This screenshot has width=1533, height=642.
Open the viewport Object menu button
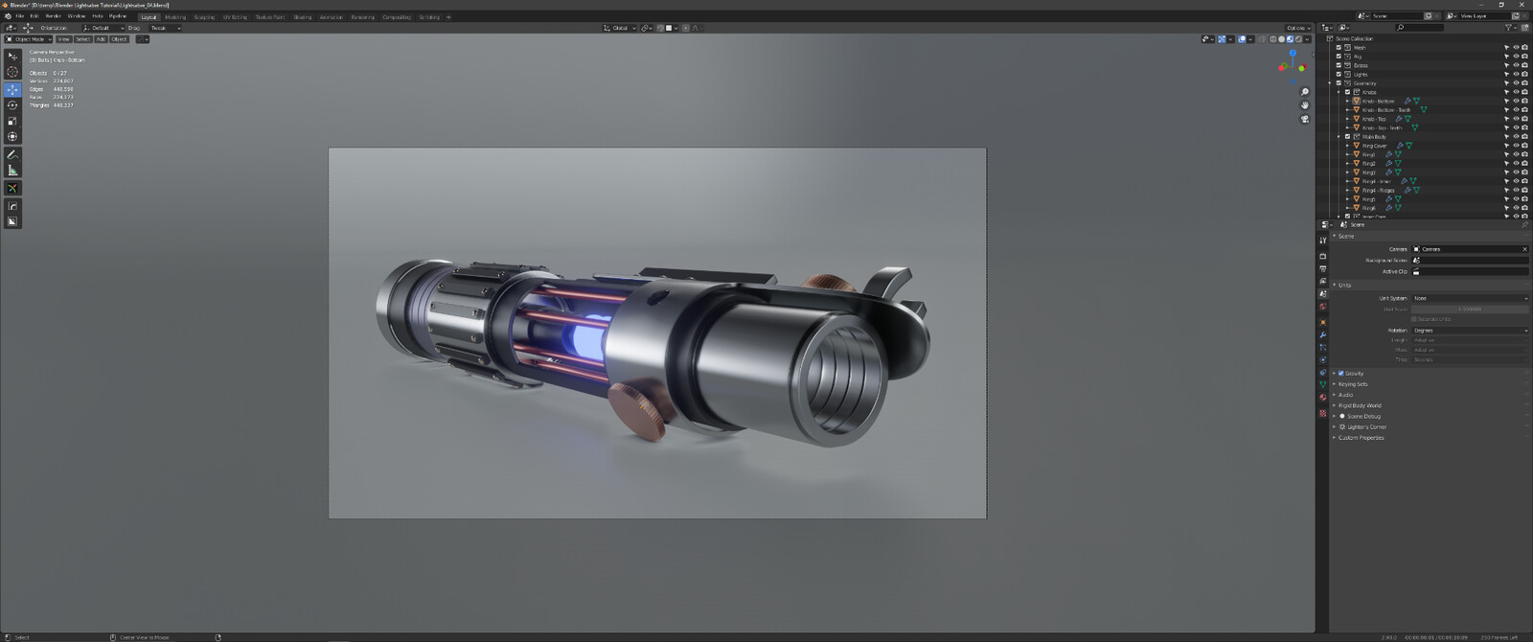coord(119,39)
